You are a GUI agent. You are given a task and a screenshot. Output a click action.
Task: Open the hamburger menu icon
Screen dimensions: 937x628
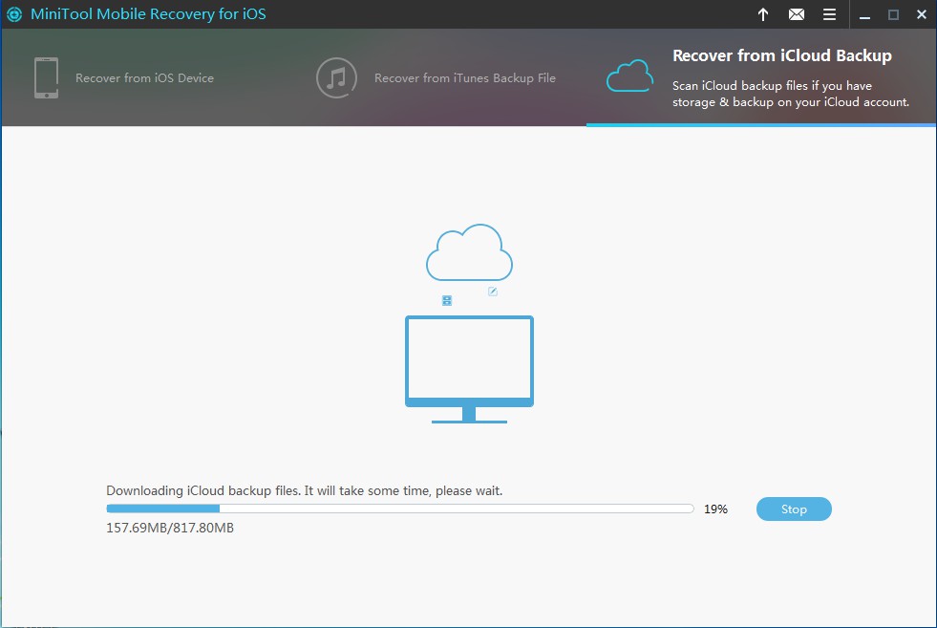tap(829, 14)
